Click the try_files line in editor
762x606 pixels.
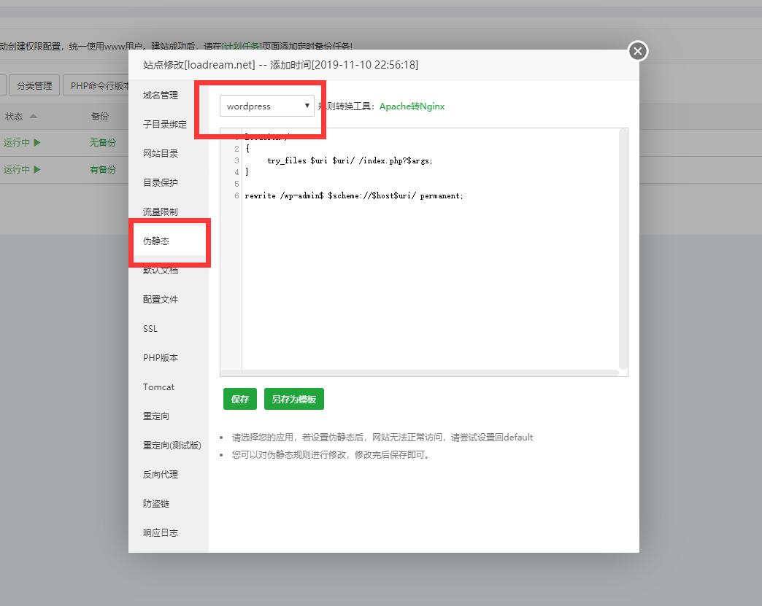coord(350,160)
